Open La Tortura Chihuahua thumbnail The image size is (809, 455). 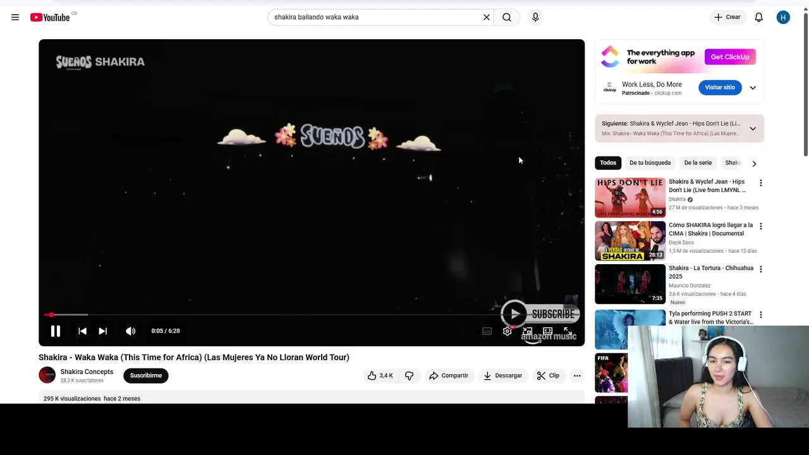pyautogui.click(x=630, y=284)
